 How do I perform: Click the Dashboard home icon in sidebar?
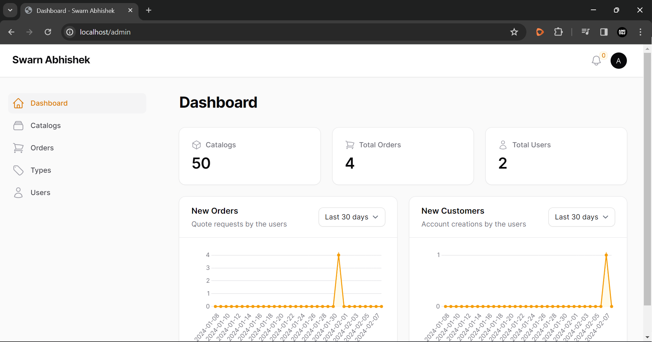tap(18, 103)
